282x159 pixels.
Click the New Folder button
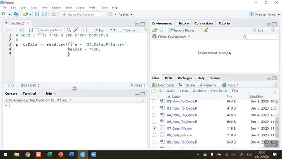click(163, 85)
